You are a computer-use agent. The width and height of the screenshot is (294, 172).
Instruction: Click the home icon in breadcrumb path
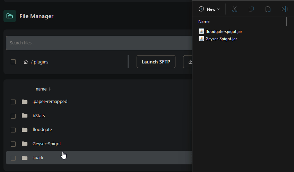pos(26,62)
